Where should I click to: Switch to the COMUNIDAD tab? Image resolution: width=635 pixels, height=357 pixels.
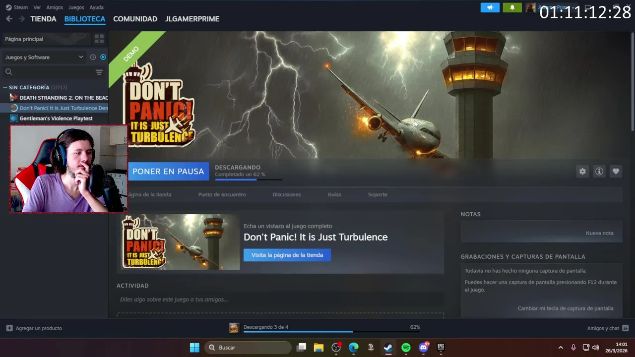(135, 19)
